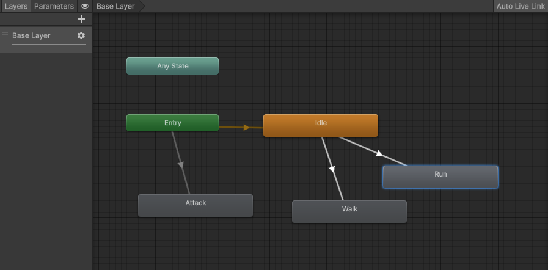Image resolution: width=548 pixels, height=270 pixels.
Task: Switch to the Layers tab
Action: coord(15,6)
